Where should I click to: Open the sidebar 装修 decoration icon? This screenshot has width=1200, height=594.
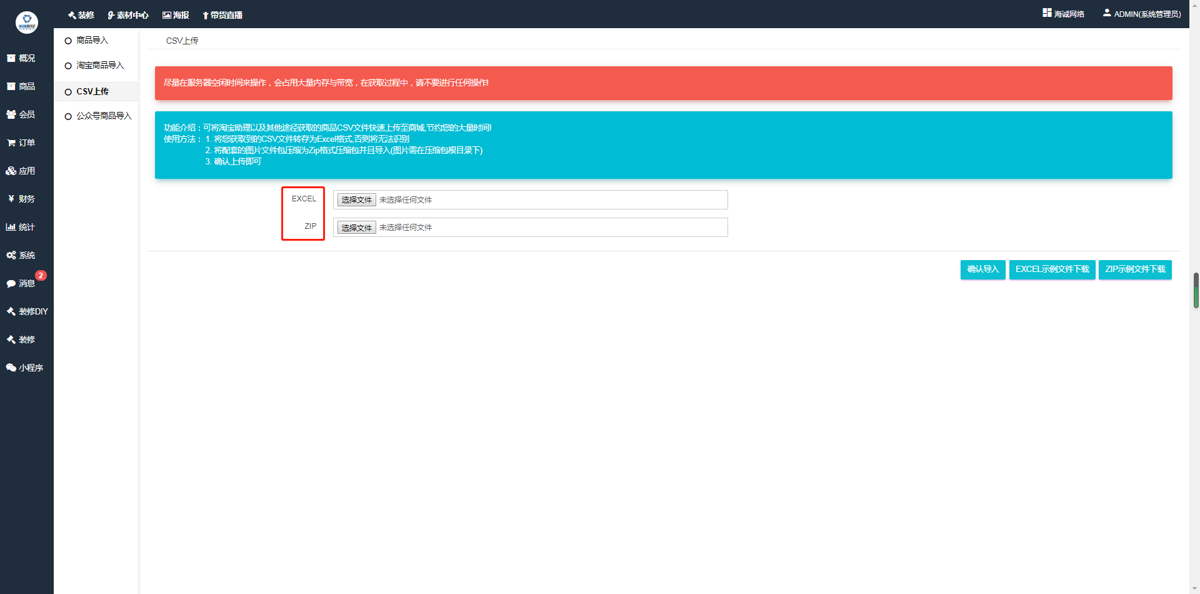click(x=11, y=340)
